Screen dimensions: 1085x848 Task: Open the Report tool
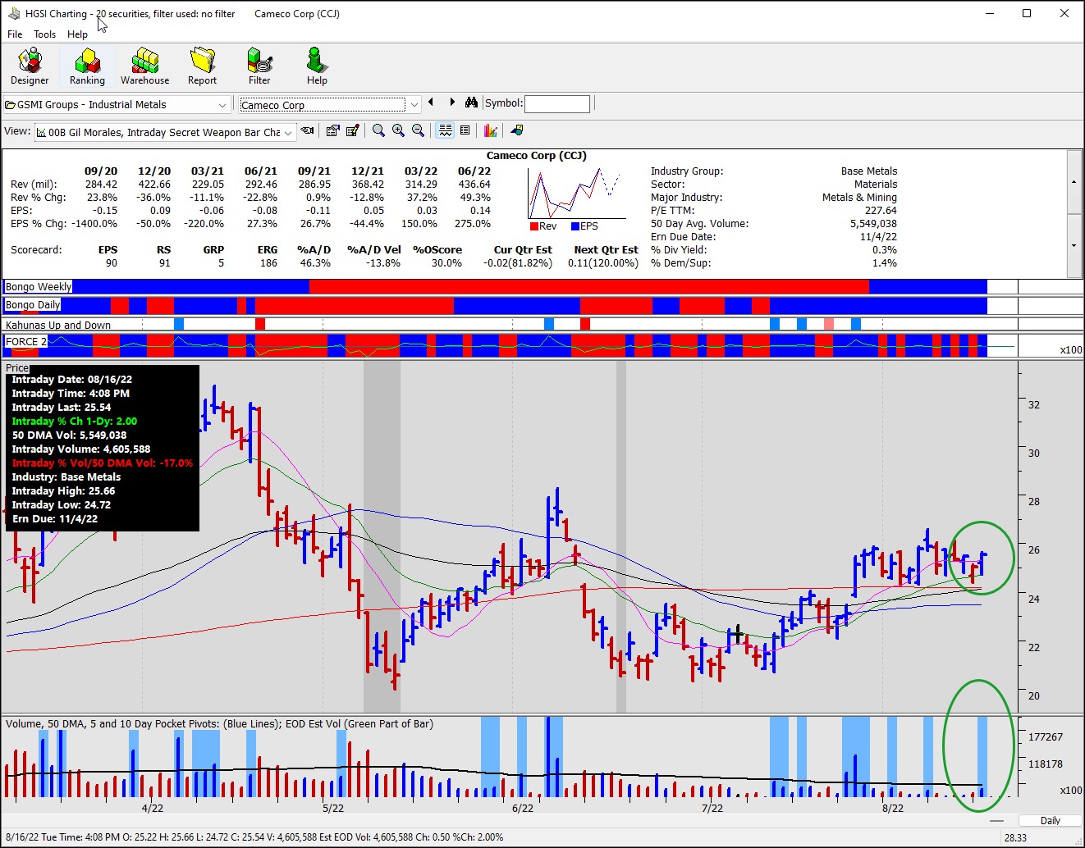[202, 66]
